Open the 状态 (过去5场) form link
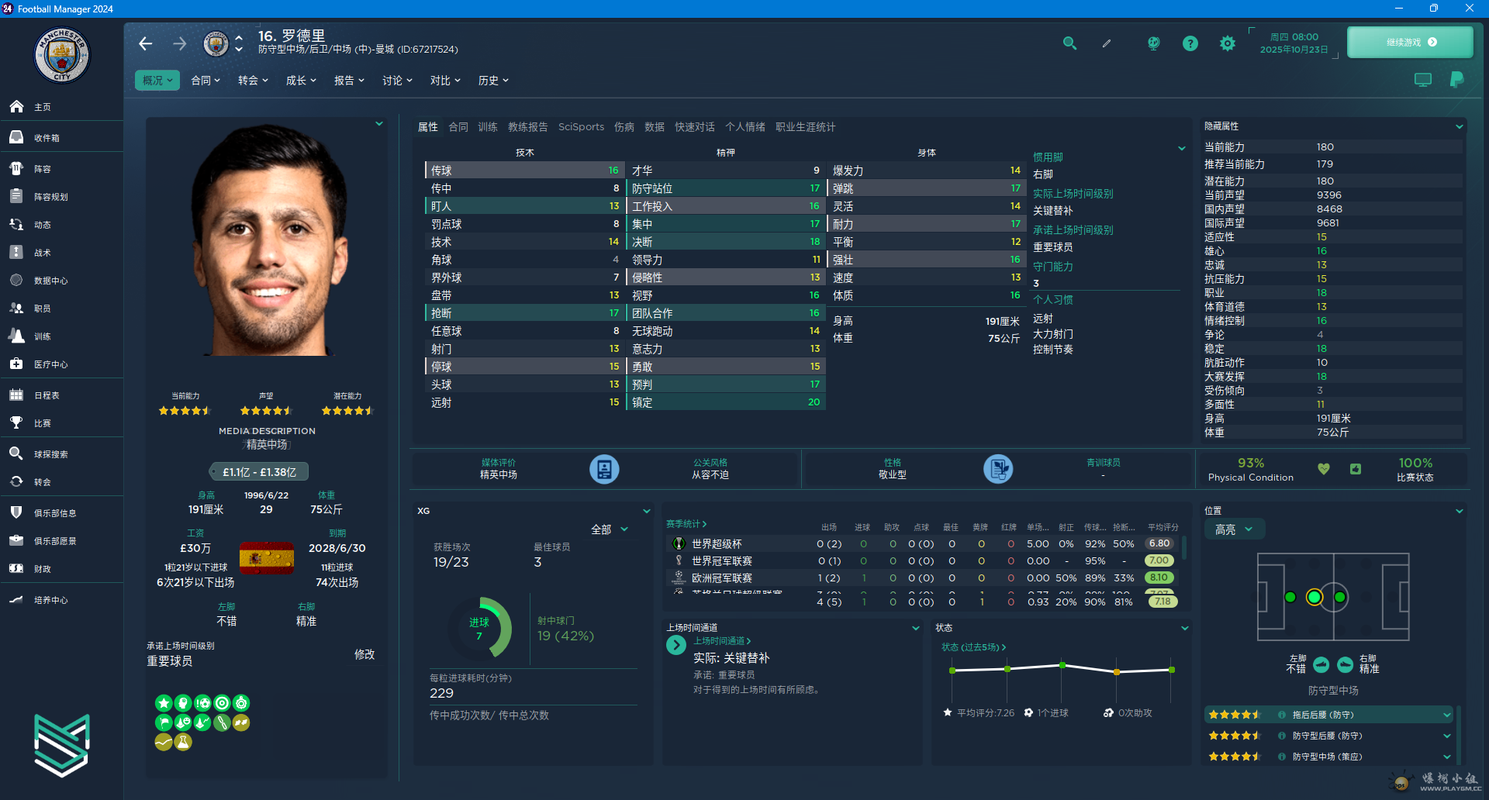Screen dimensions: 1489x800 [974, 647]
